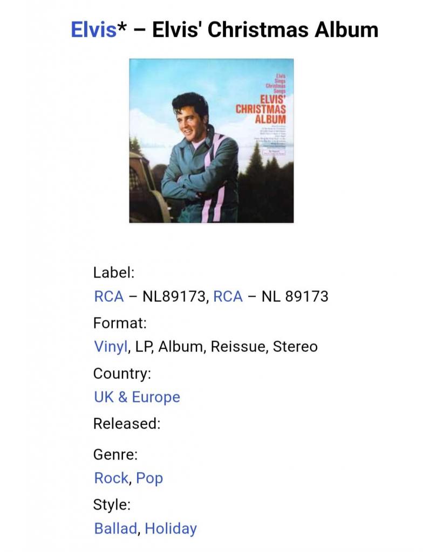Click the "Label:" field heading
The image size is (423, 552).
[x=114, y=273]
